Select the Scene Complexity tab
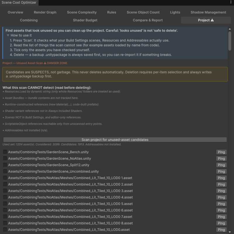This screenshot has height=234, width=234. (82, 12)
